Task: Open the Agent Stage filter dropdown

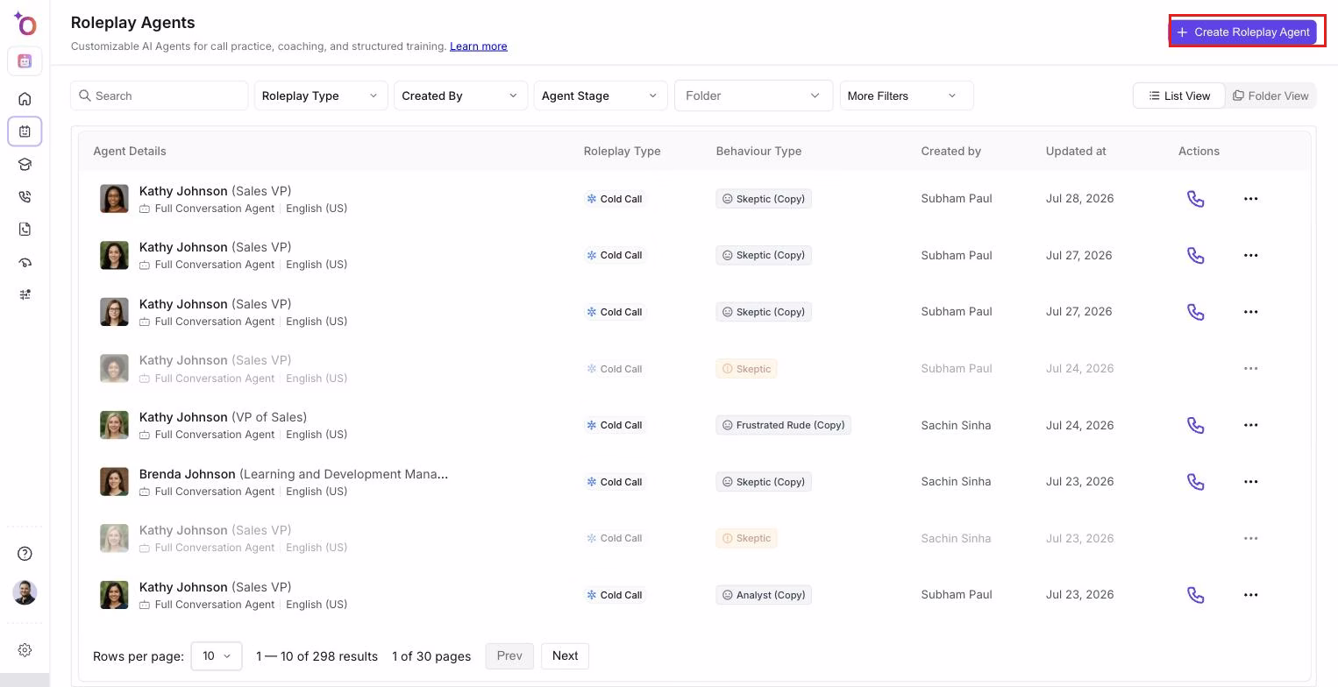Action: point(601,96)
